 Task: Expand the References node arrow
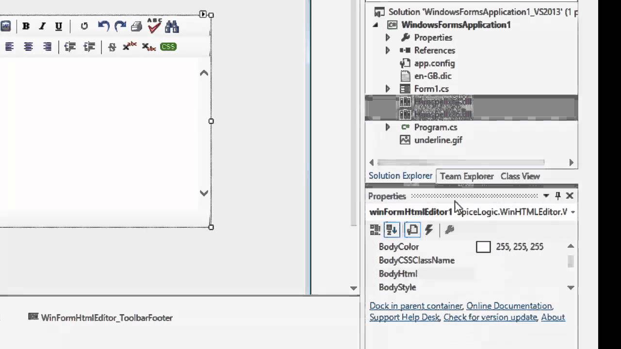pos(387,50)
